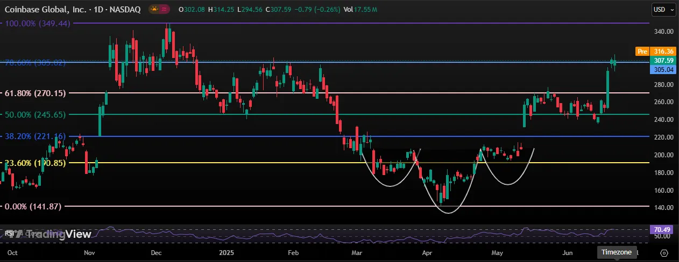Screen dimensions: 679x262
Task: Open the USD currency dropdown
Action: point(661,9)
